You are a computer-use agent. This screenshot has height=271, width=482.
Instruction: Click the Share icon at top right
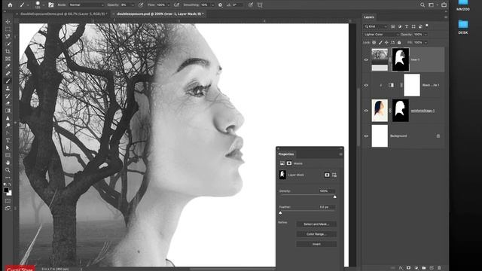(444, 5)
